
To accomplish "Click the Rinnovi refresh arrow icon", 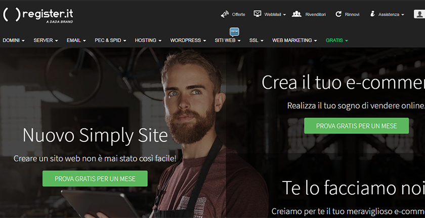I will coord(338,14).
